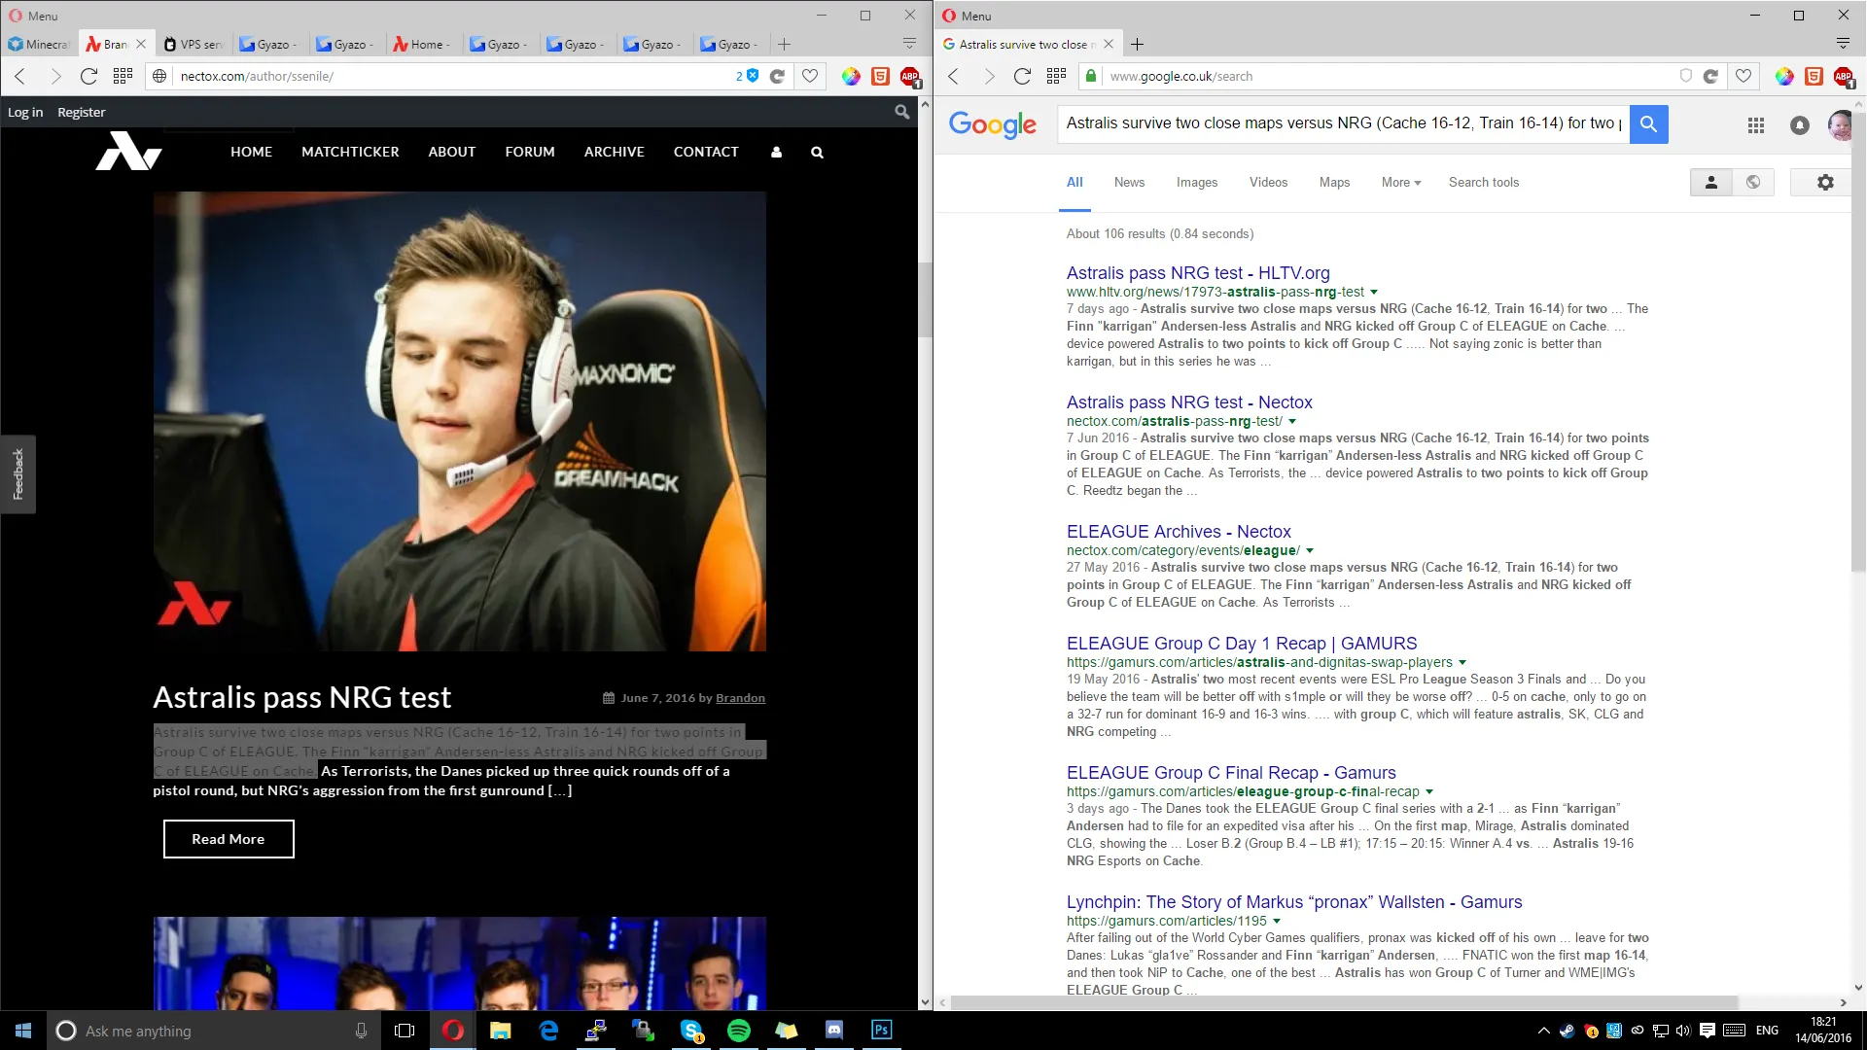Switch to the VPS serv tab
The width and height of the screenshot is (1867, 1050).
click(x=194, y=44)
